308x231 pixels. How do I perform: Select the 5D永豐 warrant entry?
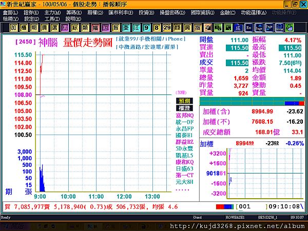(184, 149)
